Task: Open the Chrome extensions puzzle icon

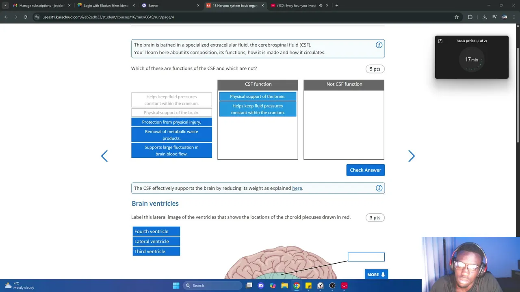Action: (470, 17)
